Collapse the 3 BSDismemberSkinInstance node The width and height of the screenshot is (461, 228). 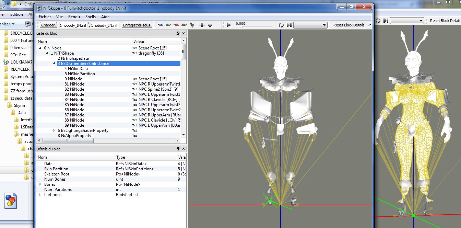click(54, 64)
